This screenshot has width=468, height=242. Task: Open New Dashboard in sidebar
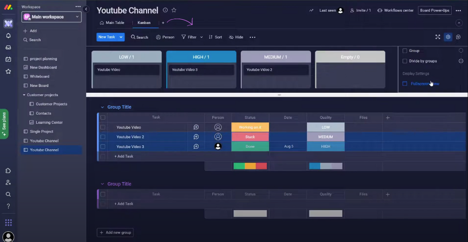click(x=43, y=68)
